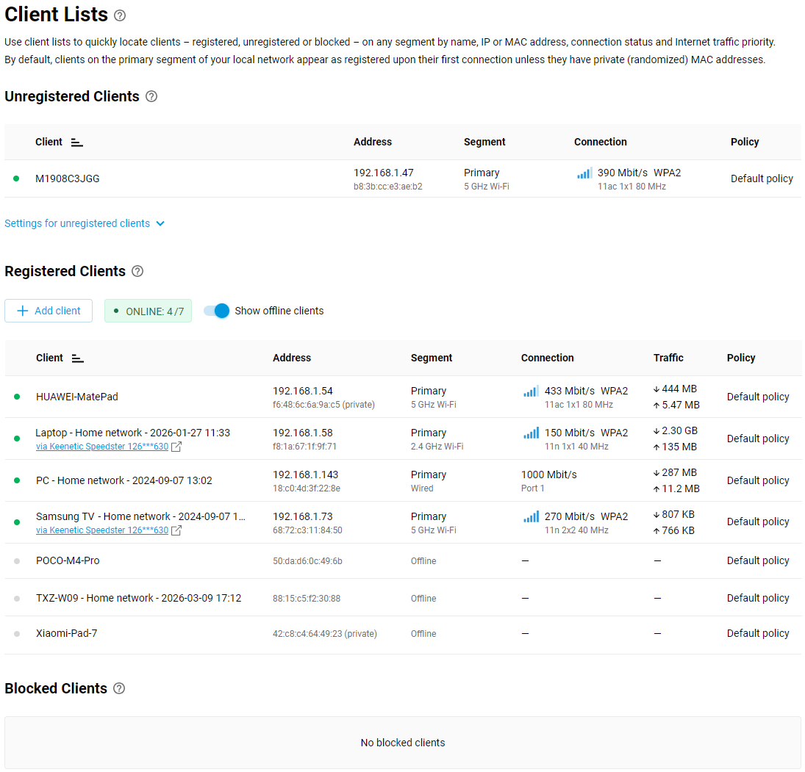Viewport: 805px width, 772px height.
Task: Open help icon beside Registered Clients heading
Action: click(x=137, y=271)
